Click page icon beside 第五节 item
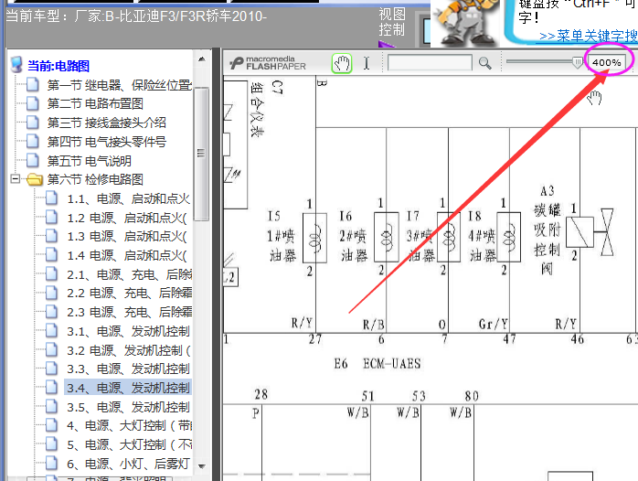The height and width of the screenshot is (481, 638). click(33, 160)
